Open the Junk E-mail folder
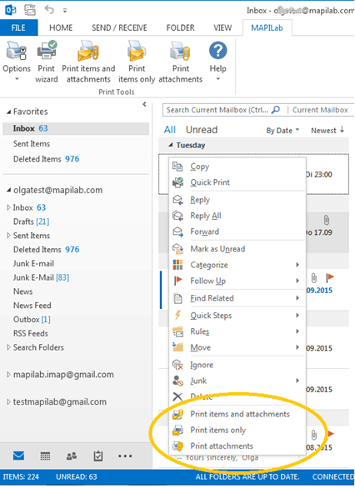 33,263
